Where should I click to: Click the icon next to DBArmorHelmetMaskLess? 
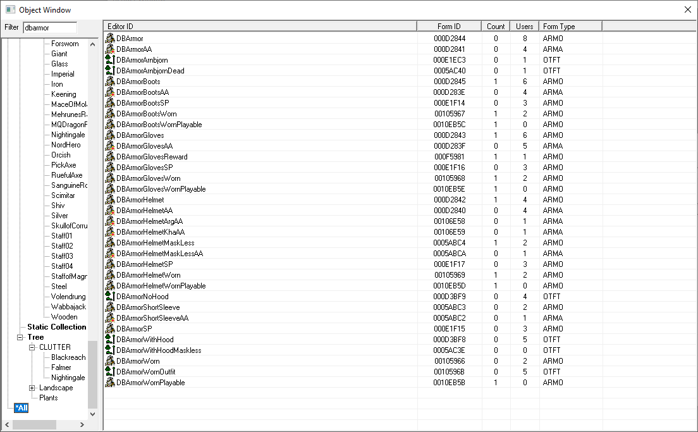tap(110, 243)
